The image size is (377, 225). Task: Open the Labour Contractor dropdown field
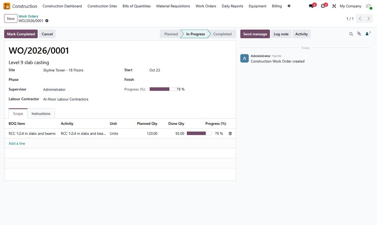coord(79,99)
